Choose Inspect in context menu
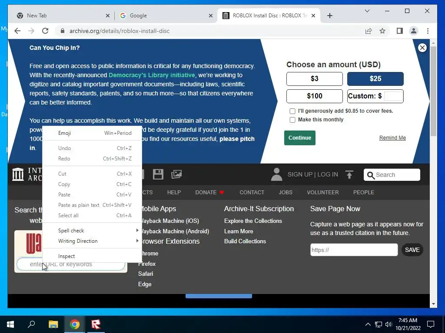The image size is (445, 333). tap(92, 256)
